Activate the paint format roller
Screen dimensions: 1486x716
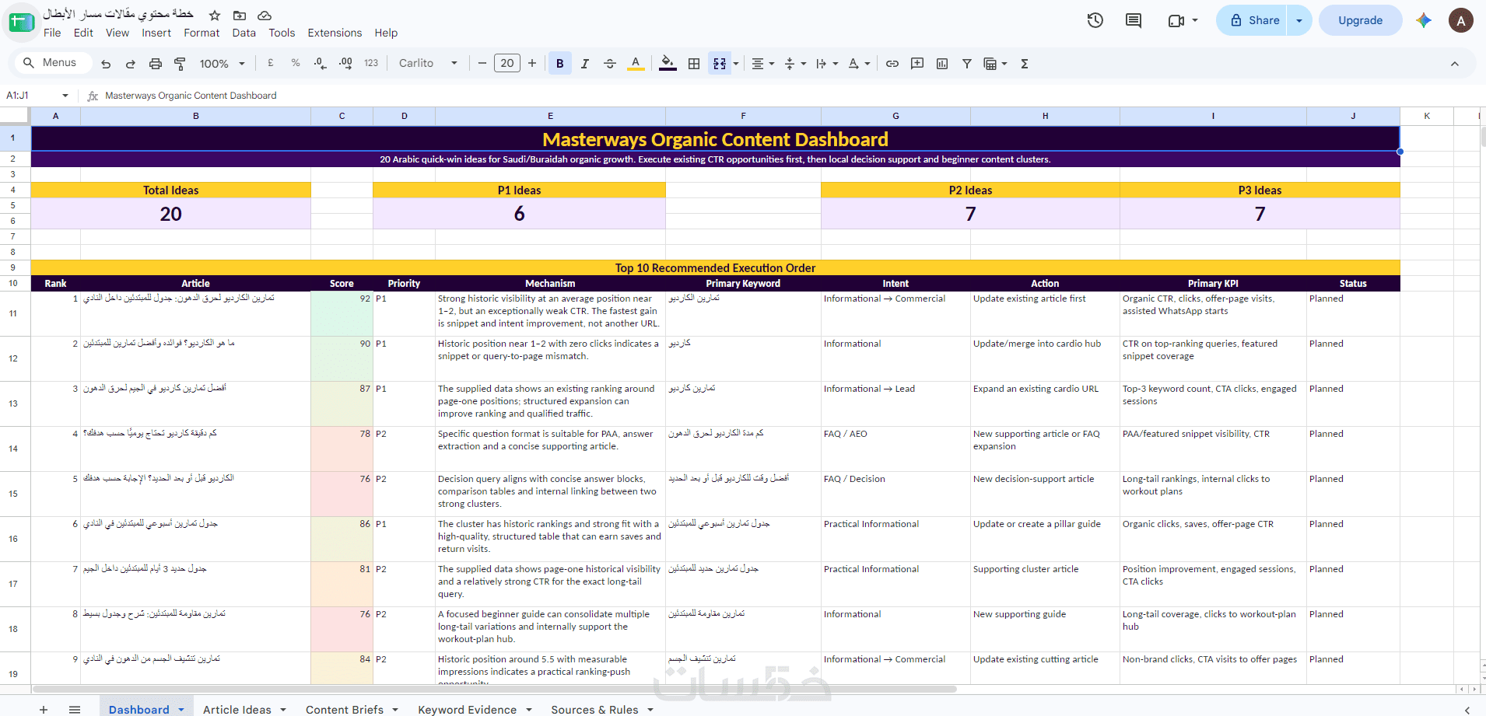[x=180, y=64]
